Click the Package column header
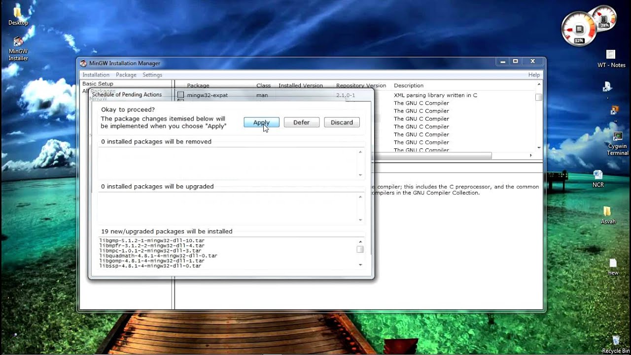This screenshot has height=355, width=631. pos(198,86)
